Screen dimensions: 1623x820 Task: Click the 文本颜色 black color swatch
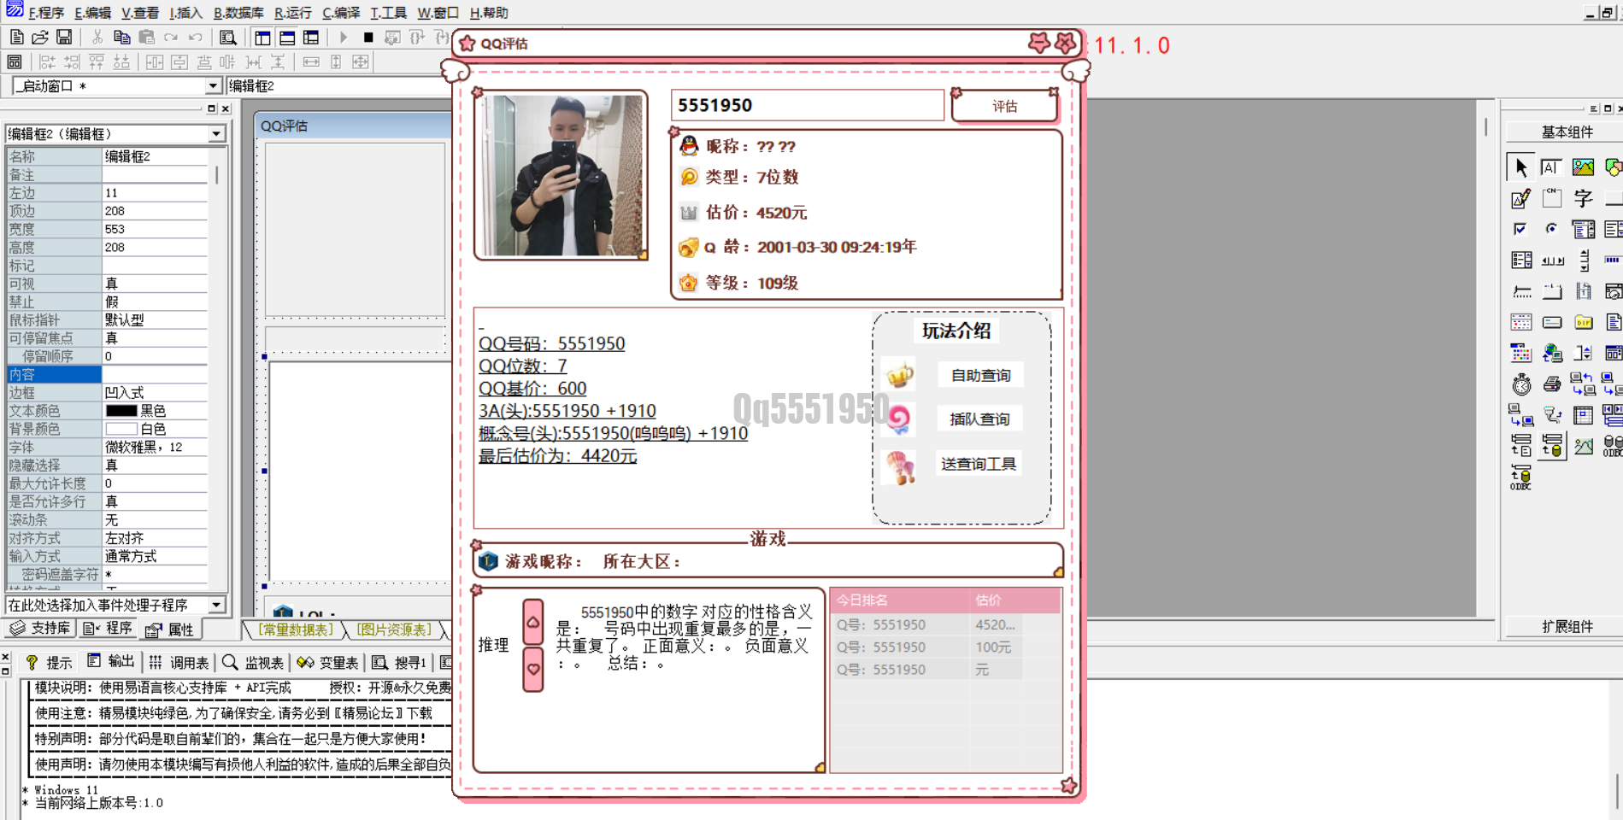[121, 411]
